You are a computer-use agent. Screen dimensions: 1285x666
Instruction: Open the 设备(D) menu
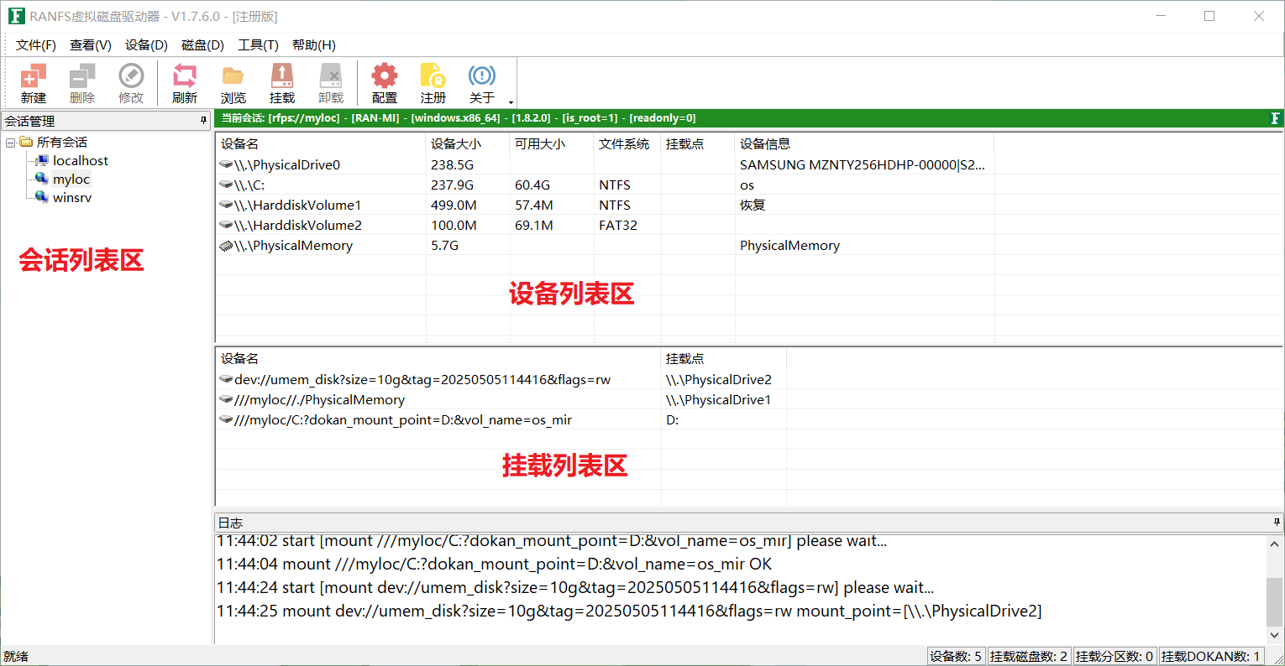(146, 45)
